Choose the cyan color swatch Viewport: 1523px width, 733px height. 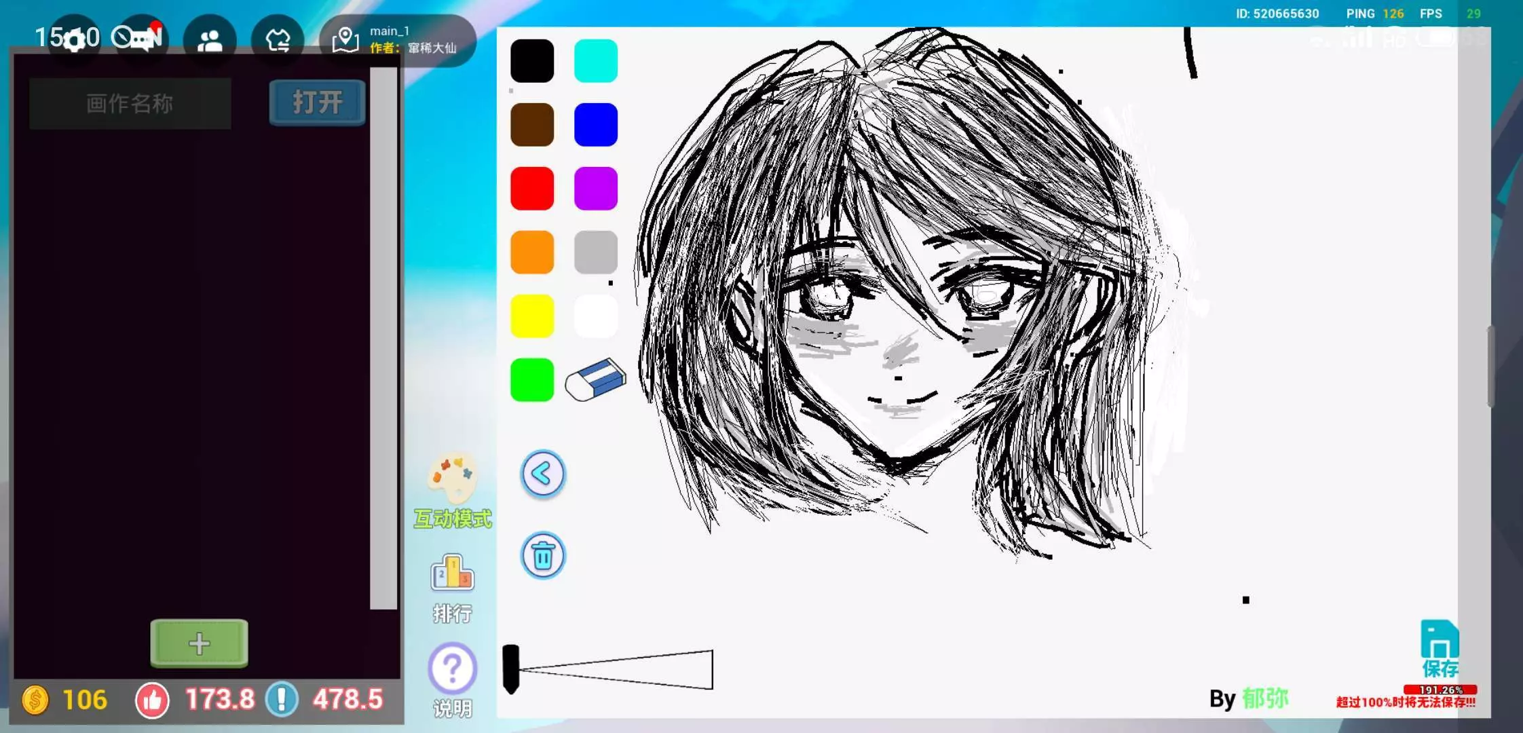(x=595, y=61)
